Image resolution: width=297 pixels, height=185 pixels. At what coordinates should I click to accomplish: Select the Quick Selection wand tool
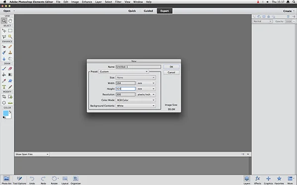[10, 37]
